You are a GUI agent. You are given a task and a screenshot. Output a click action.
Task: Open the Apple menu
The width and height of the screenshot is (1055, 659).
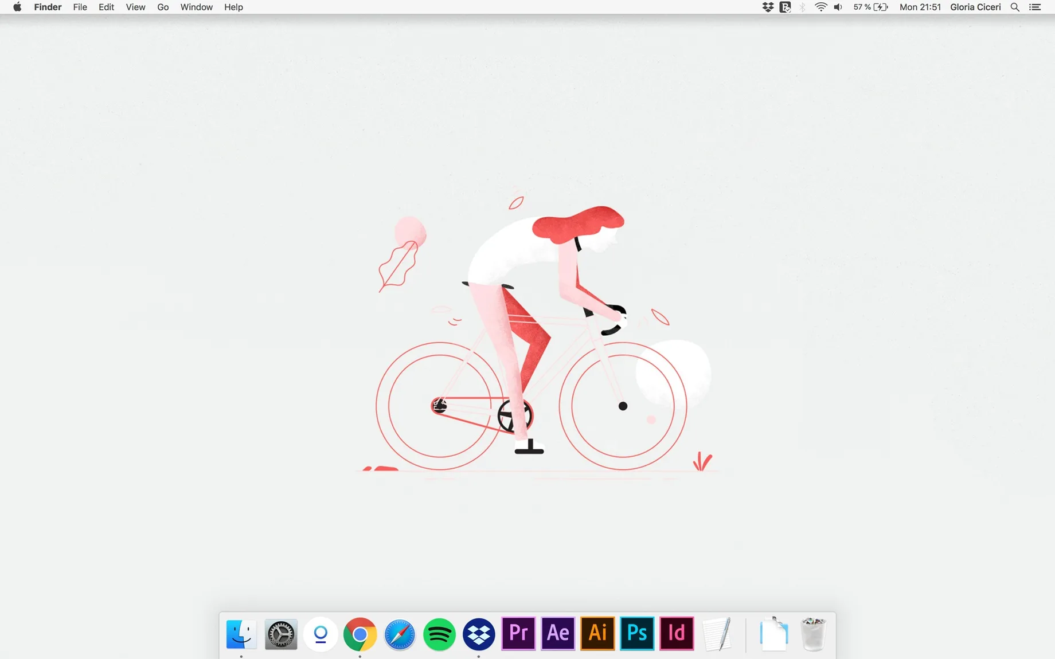click(17, 7)
